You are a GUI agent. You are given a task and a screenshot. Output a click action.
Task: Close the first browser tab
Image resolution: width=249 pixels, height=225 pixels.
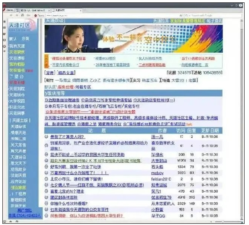point(49,10)
